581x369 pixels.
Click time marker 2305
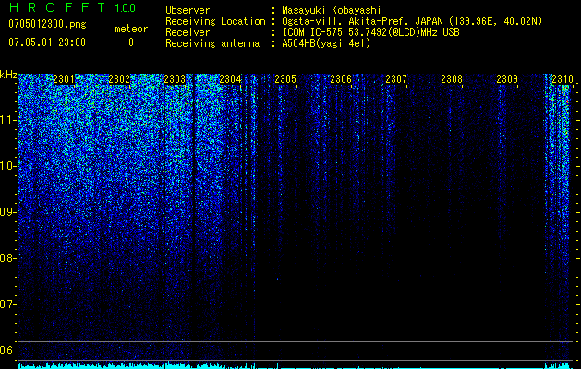(x=285, y=79)
